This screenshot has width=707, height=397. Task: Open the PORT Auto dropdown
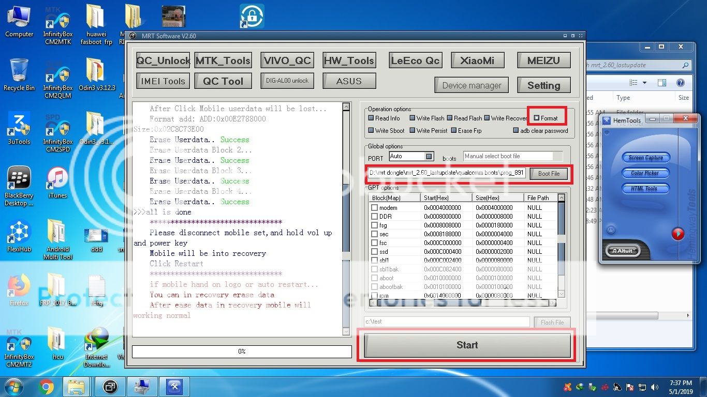click(429, 156)
